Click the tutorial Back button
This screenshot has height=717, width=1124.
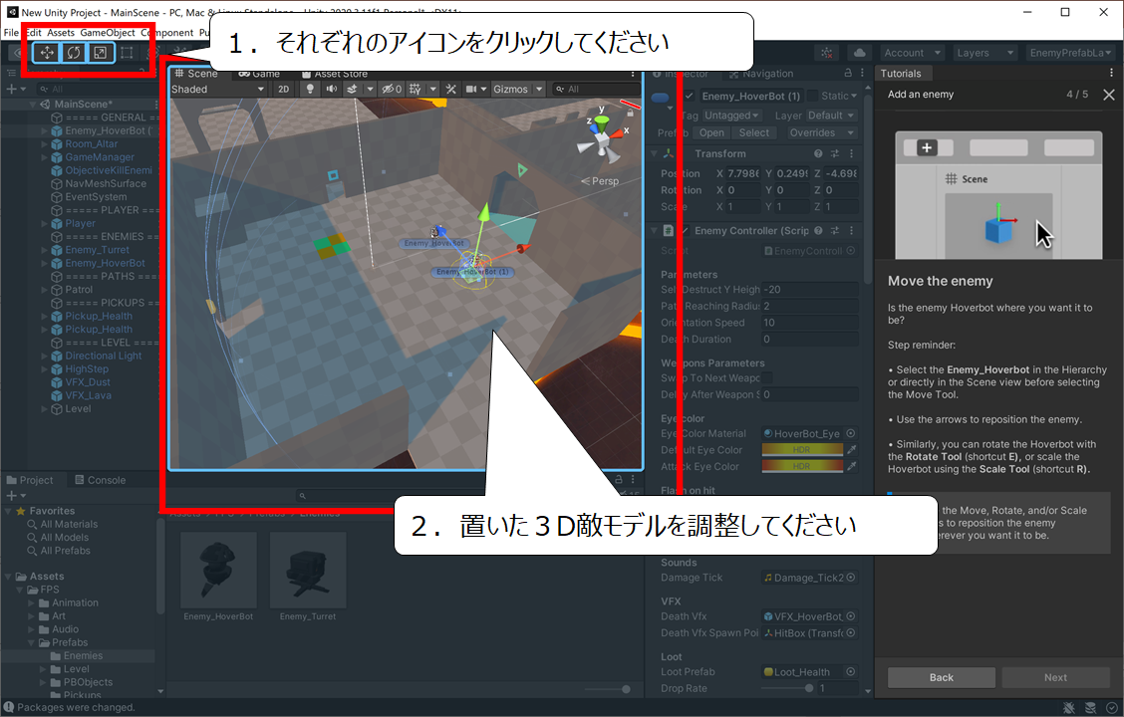[x=942, y=677]
